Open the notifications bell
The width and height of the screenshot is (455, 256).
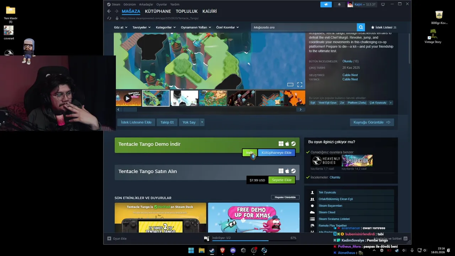[339, 4]
